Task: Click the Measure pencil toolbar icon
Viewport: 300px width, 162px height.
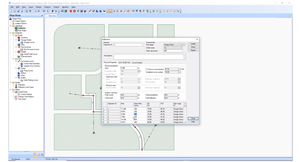Action: (125, 11)
